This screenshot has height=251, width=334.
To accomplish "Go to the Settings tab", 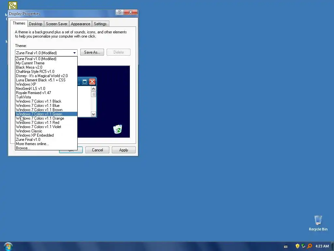I will pos(100,24).
